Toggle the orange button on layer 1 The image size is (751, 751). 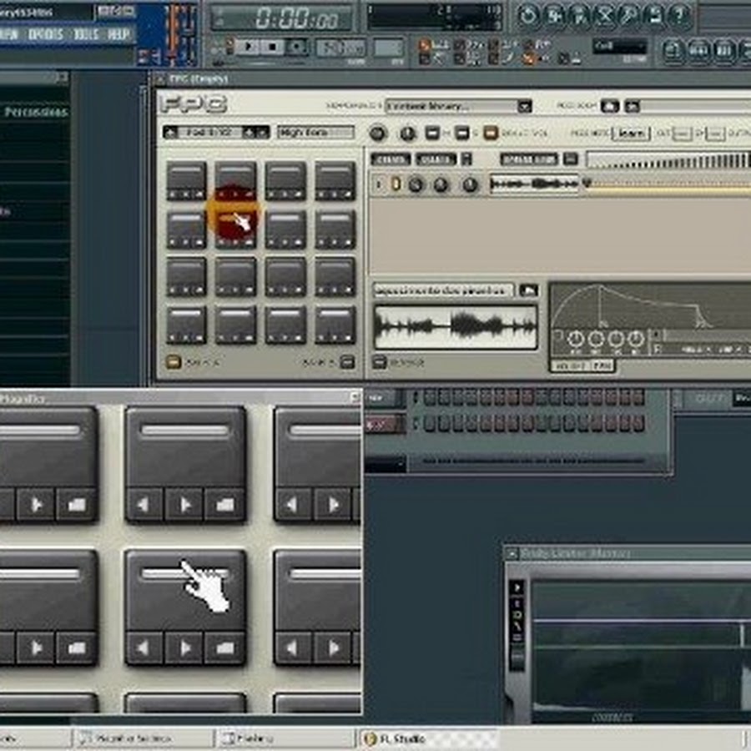click(396, 184)
